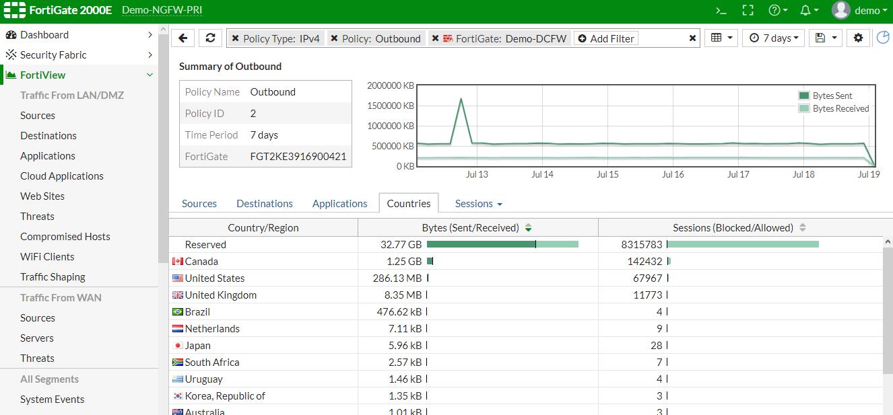Open the CLI console icon
The height and width of the screenshot is (415, 893).
(721, 10)
